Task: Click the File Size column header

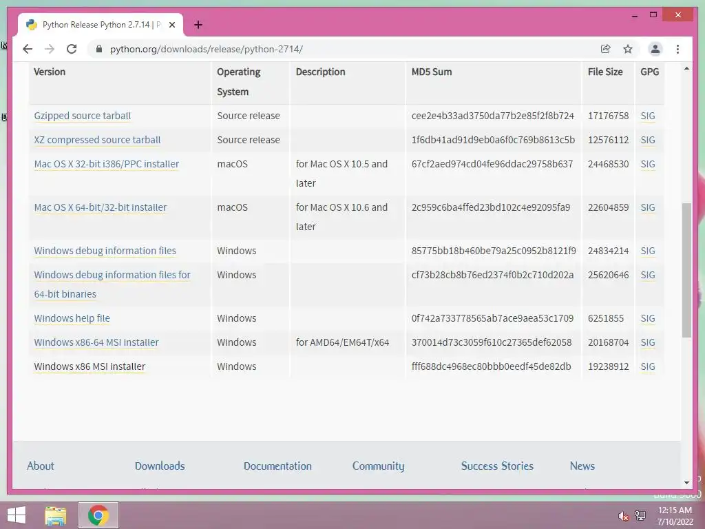Action: 604,72
